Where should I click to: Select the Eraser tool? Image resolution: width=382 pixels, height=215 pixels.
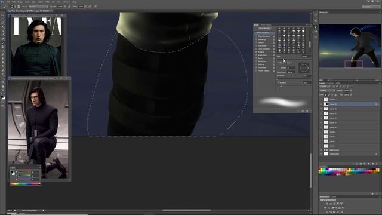click(x=3, y=54)
